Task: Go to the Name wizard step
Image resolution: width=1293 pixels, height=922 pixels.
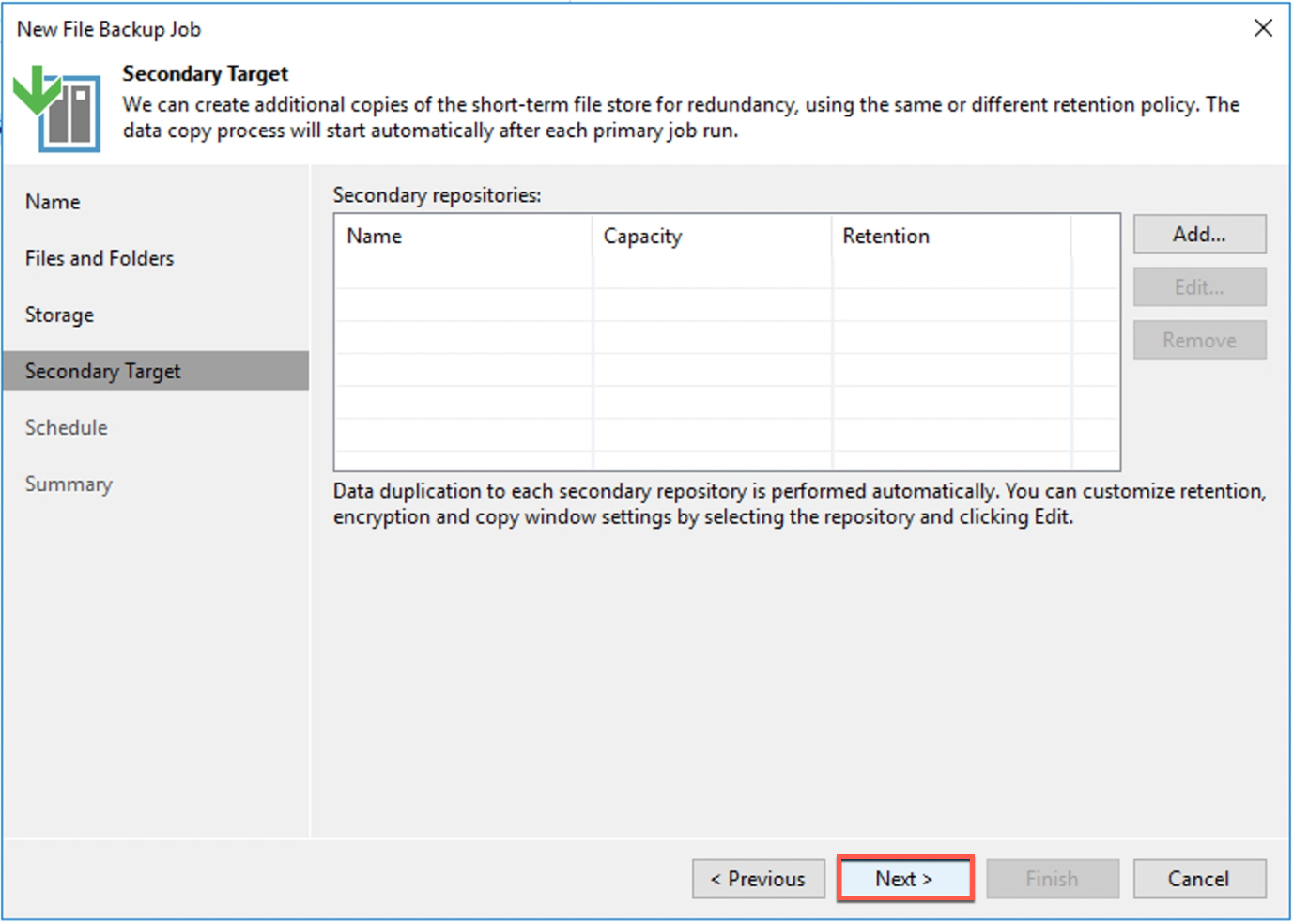Action: (53, 202)
